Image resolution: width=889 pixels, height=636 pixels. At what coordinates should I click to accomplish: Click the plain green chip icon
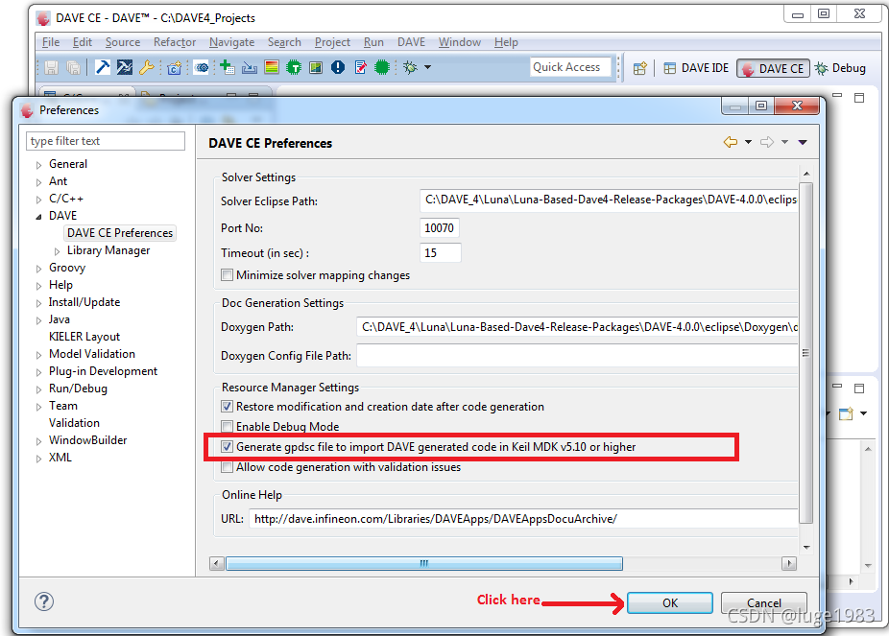pos(382,68)
